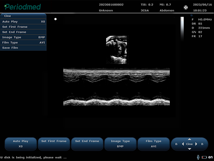The width and height of the screenshot is (214, 161).
Task: Click the B-mode ultrasound thumbnail image
Action: click(x=117, y=50)
